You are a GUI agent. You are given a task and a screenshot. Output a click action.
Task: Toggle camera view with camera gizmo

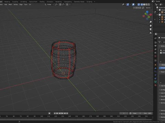pos(151,29)
